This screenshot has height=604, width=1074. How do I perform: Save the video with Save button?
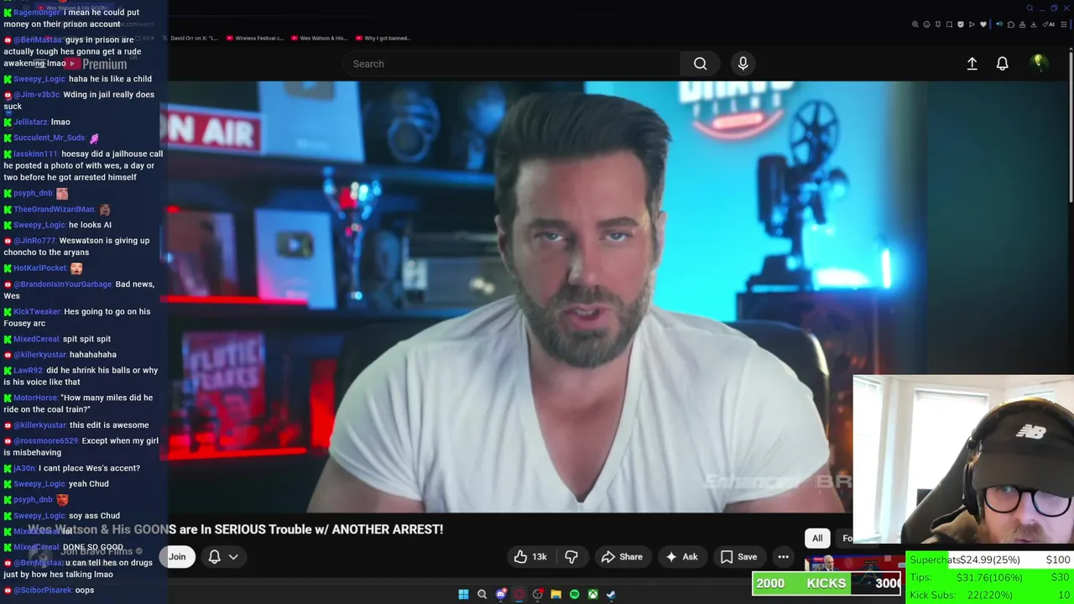[738, 557]
